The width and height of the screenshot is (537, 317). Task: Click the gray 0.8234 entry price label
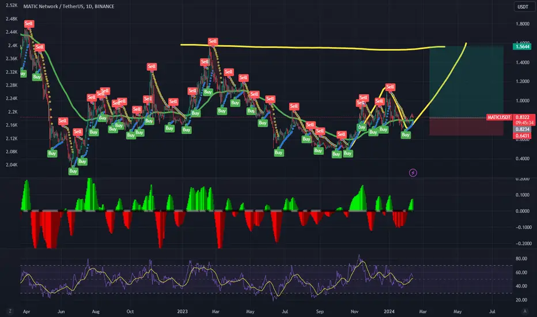click(522, 129)
